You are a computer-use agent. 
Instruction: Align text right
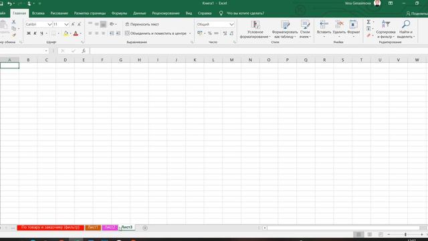point(103,33)
